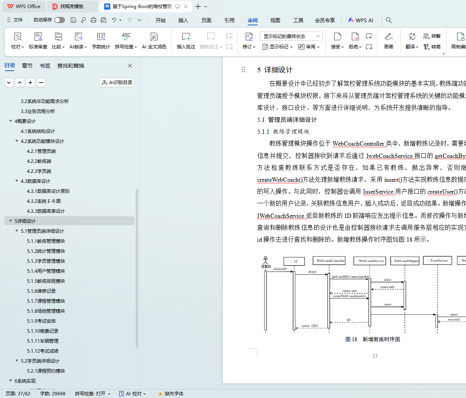466x398 pixels.
Task: Click the AI识别目录 button
Action: (x=117, y=83)
